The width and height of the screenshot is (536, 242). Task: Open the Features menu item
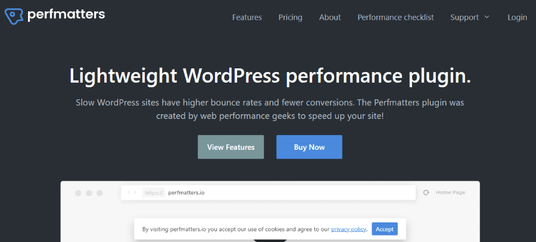247,17
